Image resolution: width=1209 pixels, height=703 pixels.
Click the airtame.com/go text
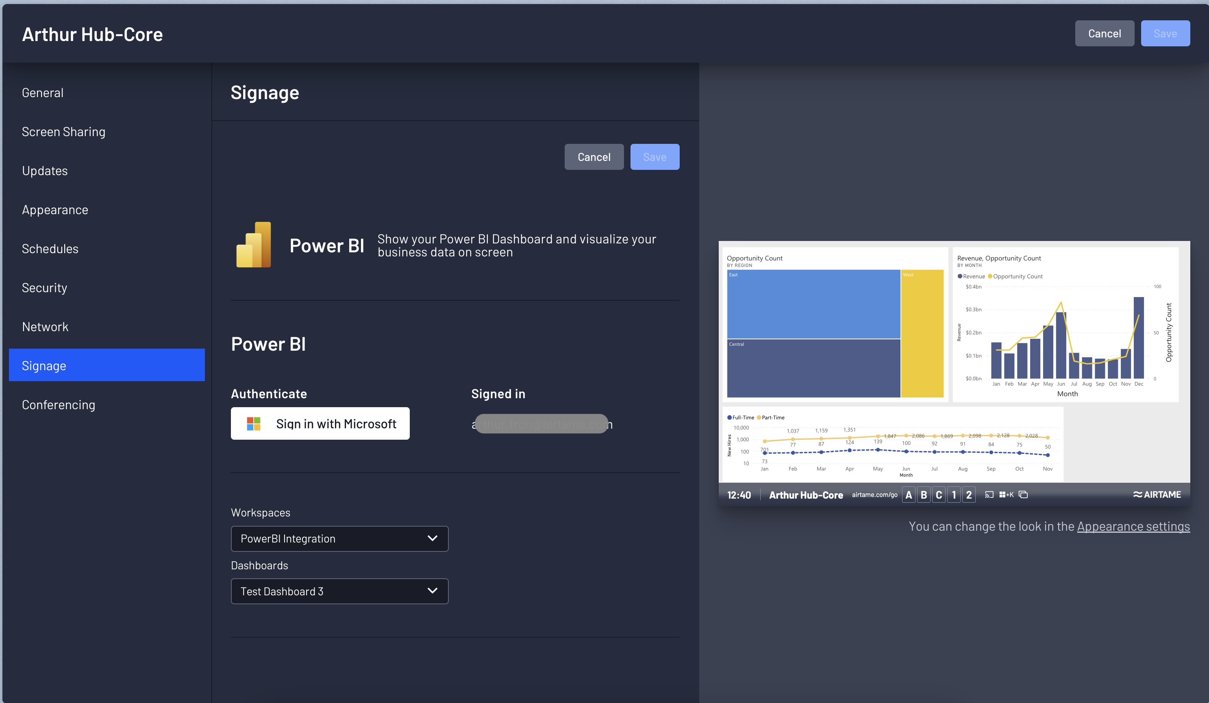(874, 495)
